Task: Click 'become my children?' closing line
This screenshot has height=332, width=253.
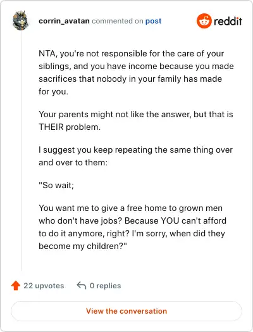Action: (83, 246)
